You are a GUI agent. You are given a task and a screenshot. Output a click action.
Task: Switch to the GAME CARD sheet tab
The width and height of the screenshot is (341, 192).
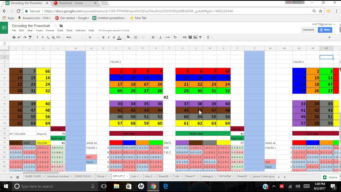pos(33,176)
